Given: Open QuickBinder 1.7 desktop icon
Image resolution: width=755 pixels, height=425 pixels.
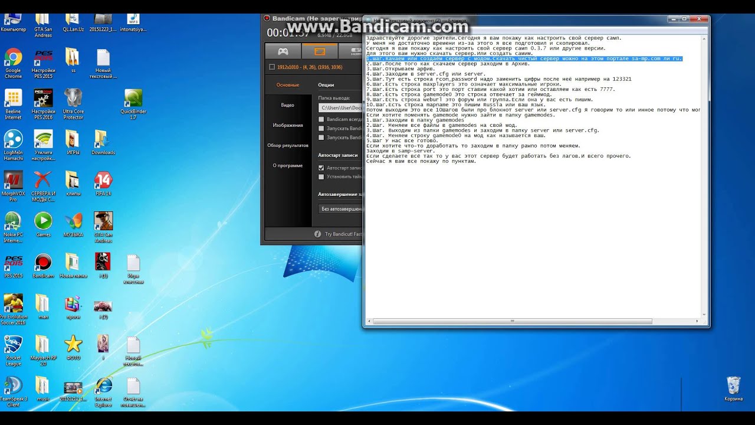Looking at the screenshot, I should coord(133,104).
